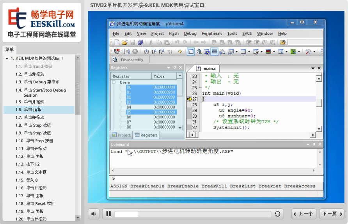Click the Call Stack Window icon
This screenshot has width=348, height=224.
click(x=222, y=52)
